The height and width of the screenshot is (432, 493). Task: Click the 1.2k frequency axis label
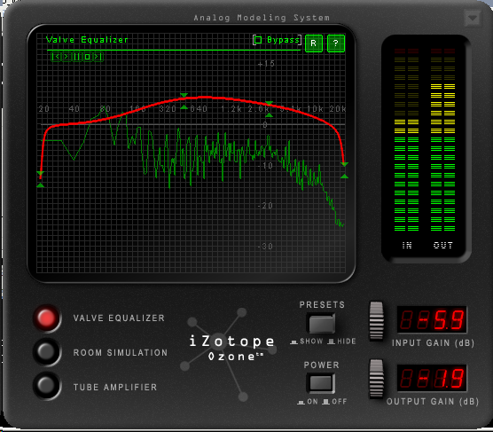(231, 109)
